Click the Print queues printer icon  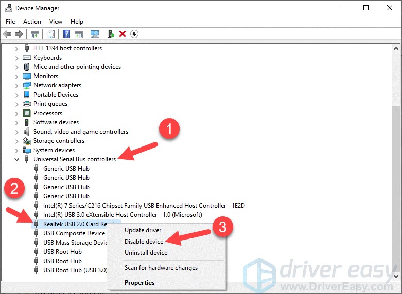(x=27, y=104)
